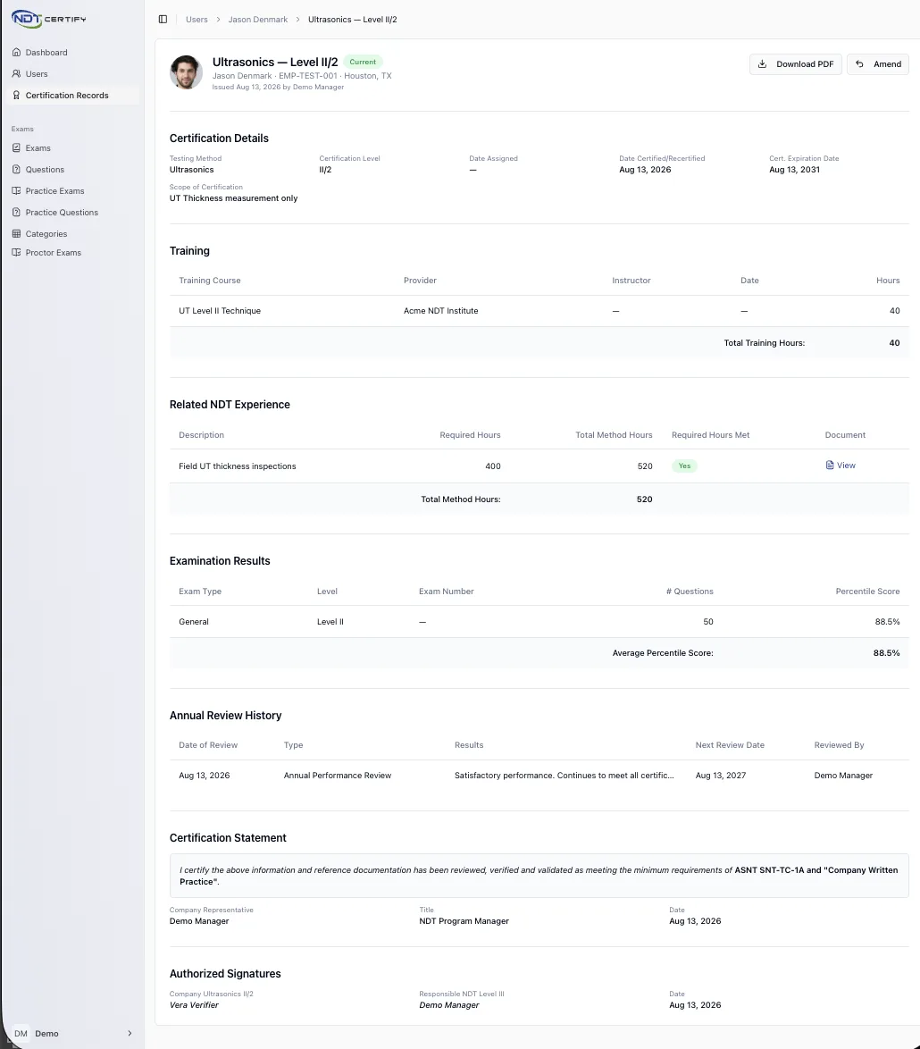Click the green Yes hours-met badge
This screenshot has width=920, height=1049.
[x=684, y=466]
